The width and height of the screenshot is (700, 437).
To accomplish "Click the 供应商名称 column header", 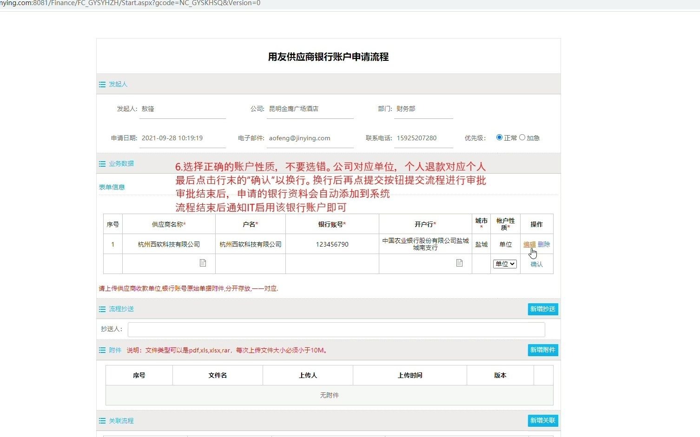I will click(x=169, y=224).
